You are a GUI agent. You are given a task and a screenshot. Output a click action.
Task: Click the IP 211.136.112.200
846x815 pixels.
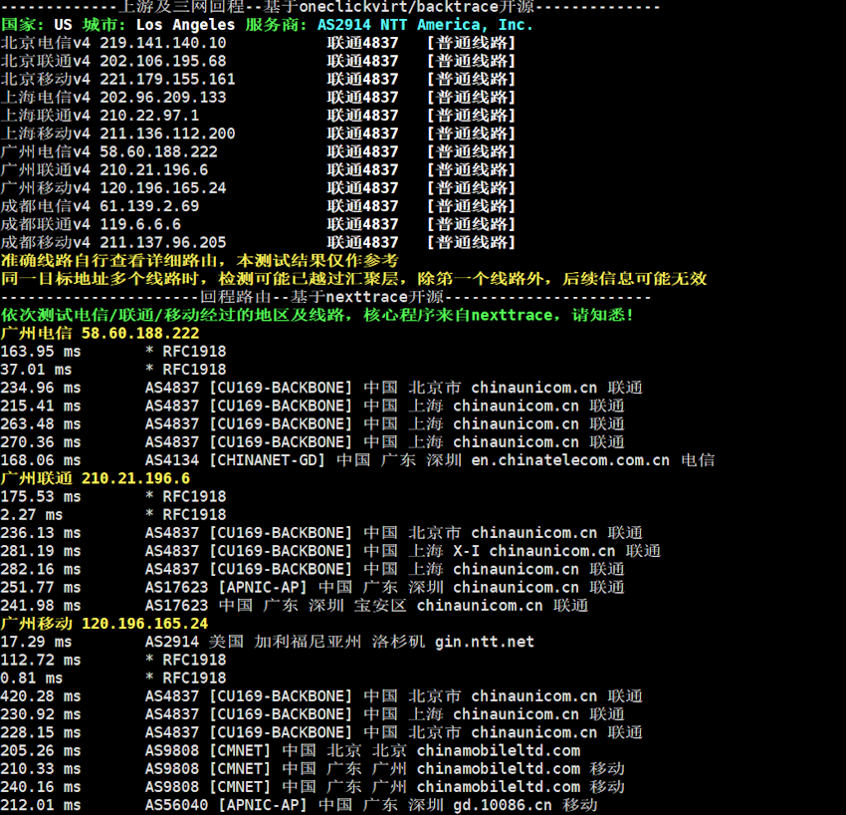click(x=167, y=134)
